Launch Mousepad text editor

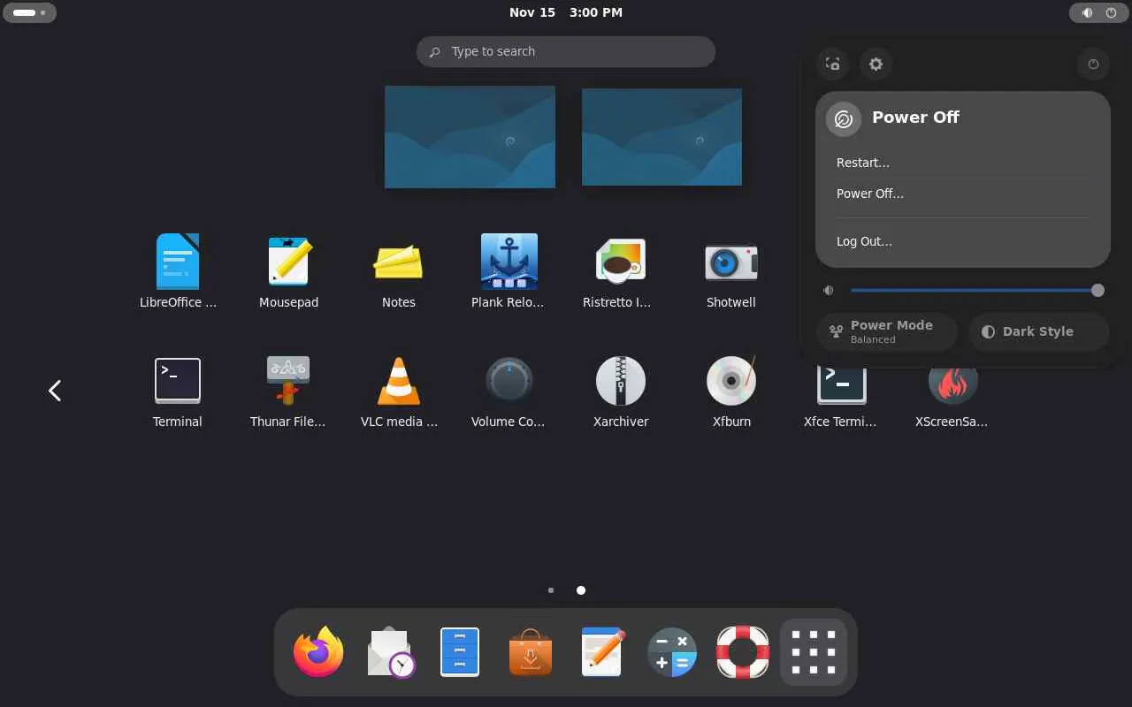[x=288, y=270]
